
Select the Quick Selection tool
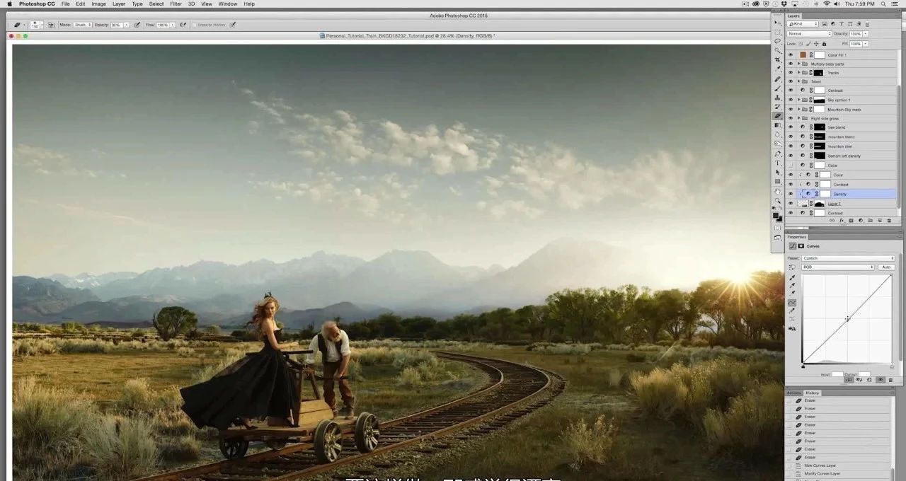[x=779, y=51]
